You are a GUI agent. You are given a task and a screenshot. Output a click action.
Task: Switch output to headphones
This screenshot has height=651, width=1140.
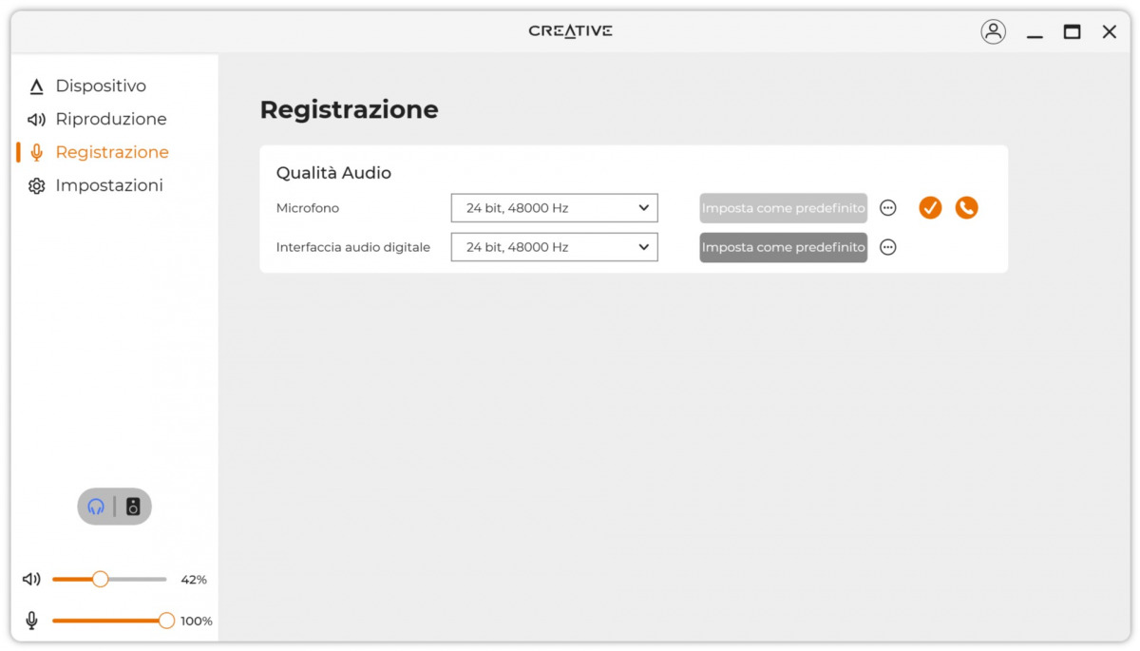(x=96, y=507)
